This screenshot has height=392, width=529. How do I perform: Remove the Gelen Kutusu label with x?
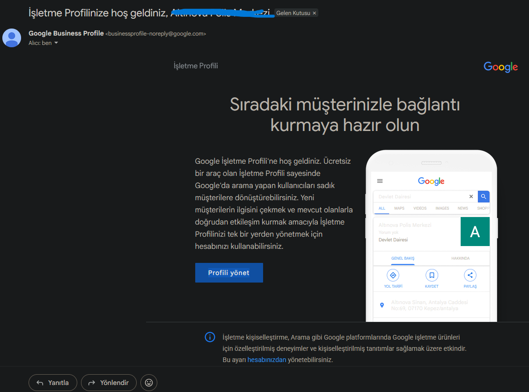(x=314, y=13)
